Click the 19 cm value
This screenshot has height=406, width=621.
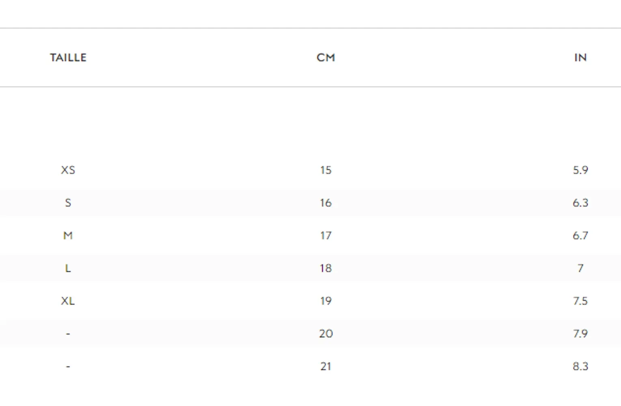(326, 301)
